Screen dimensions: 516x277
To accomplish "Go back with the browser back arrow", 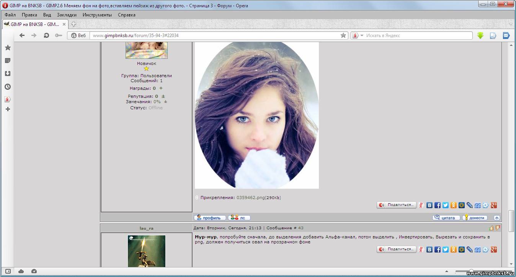I will 22,36.
